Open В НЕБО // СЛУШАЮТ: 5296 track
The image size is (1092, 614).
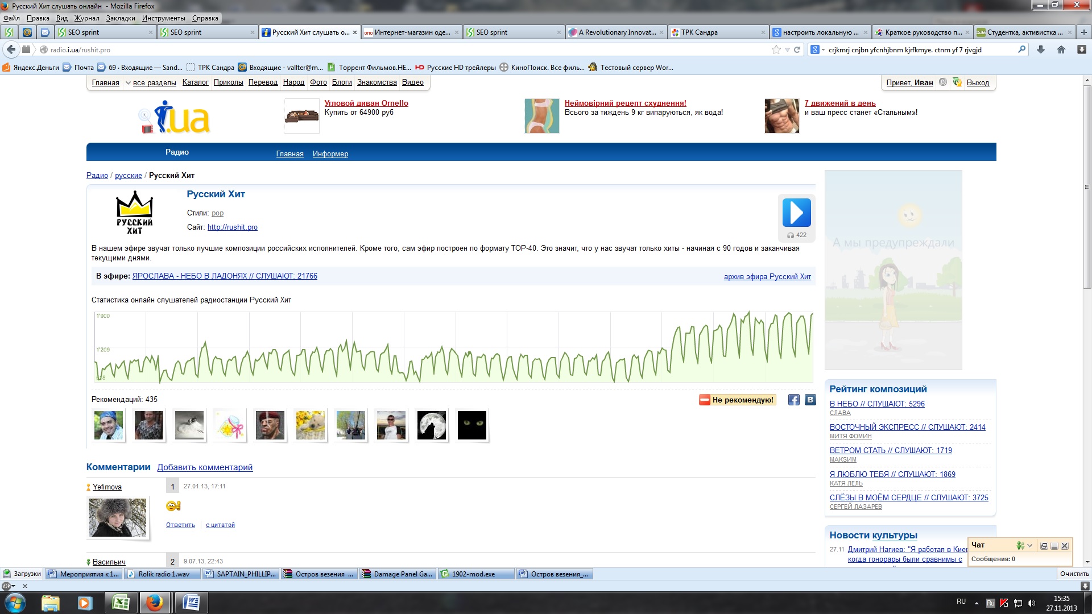click(876, 404)
